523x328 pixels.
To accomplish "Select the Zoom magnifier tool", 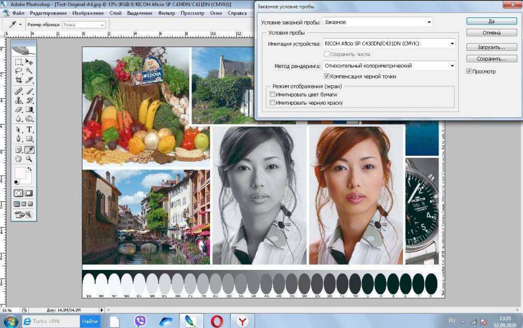I will [30, 159].
